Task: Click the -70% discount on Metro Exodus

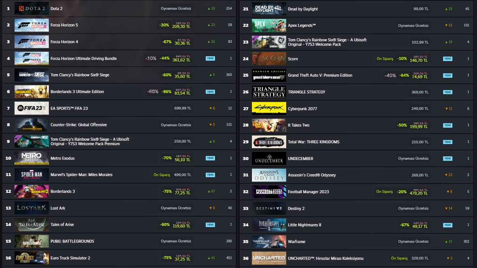Action: [x=167, y=158]
